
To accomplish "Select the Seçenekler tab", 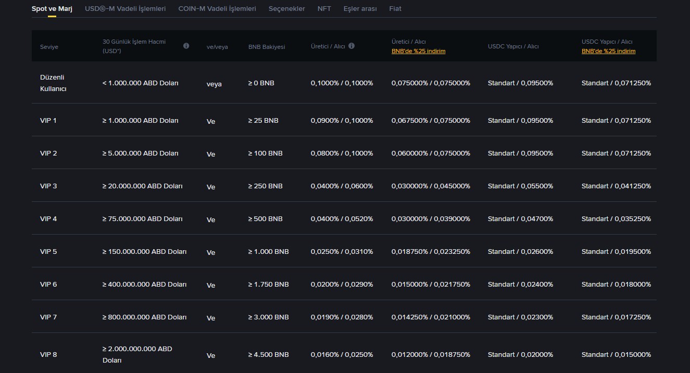I will pyautogui.click(x=286, y=8).
